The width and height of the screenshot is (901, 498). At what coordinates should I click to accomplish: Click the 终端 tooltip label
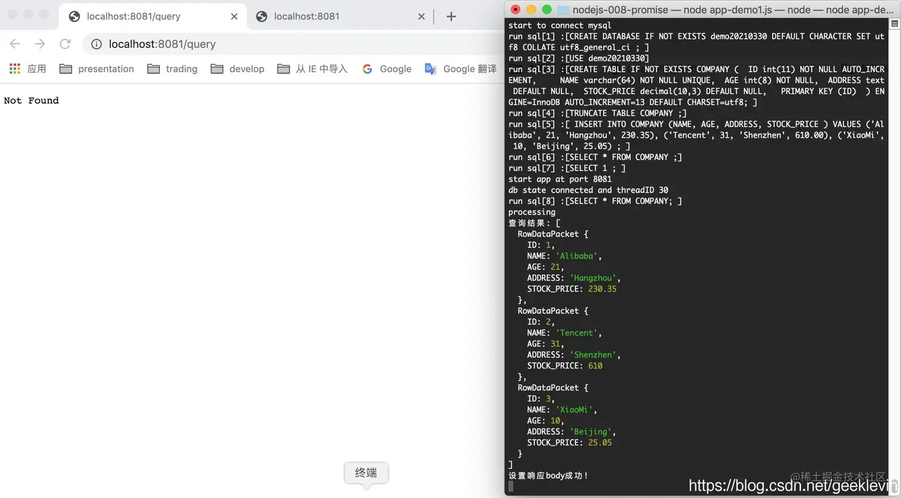click(366, 472)
